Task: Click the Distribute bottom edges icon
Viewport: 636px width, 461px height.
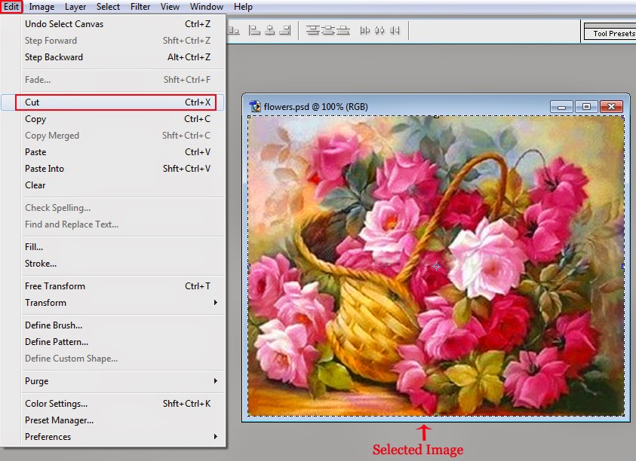Action: 343,30
